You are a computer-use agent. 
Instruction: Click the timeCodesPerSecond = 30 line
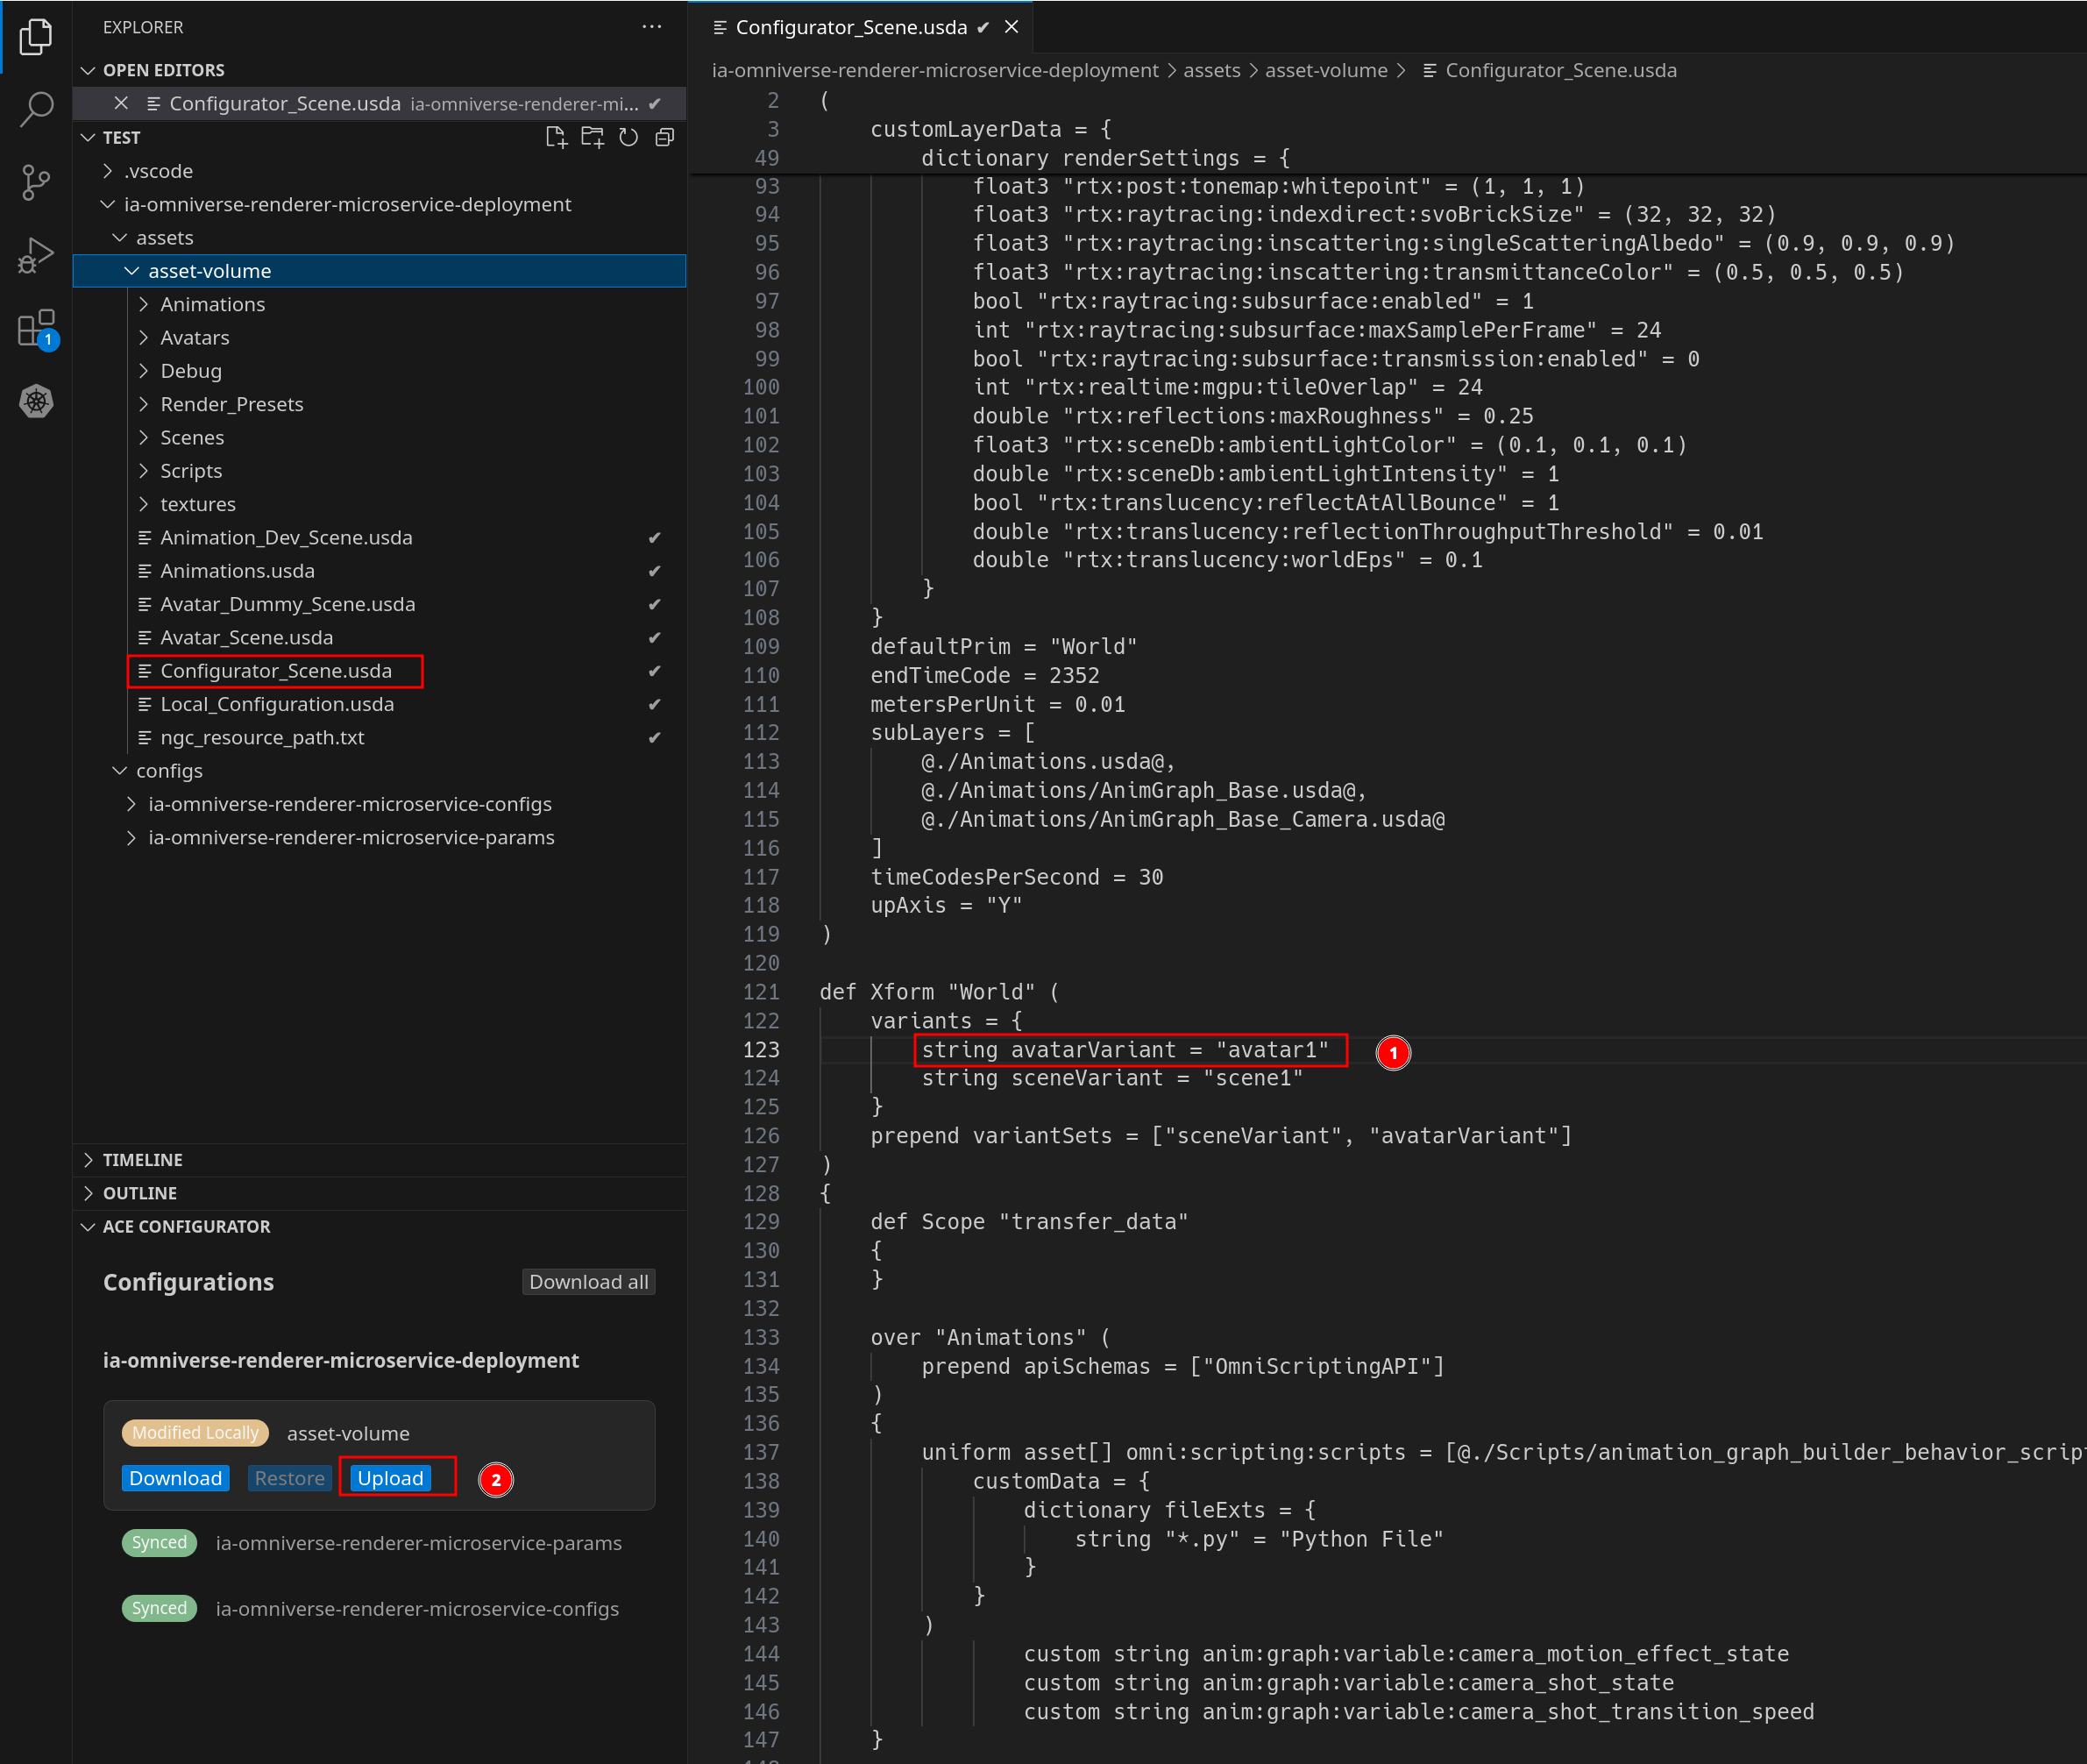pyautogui.click(x=1017, y=877)
